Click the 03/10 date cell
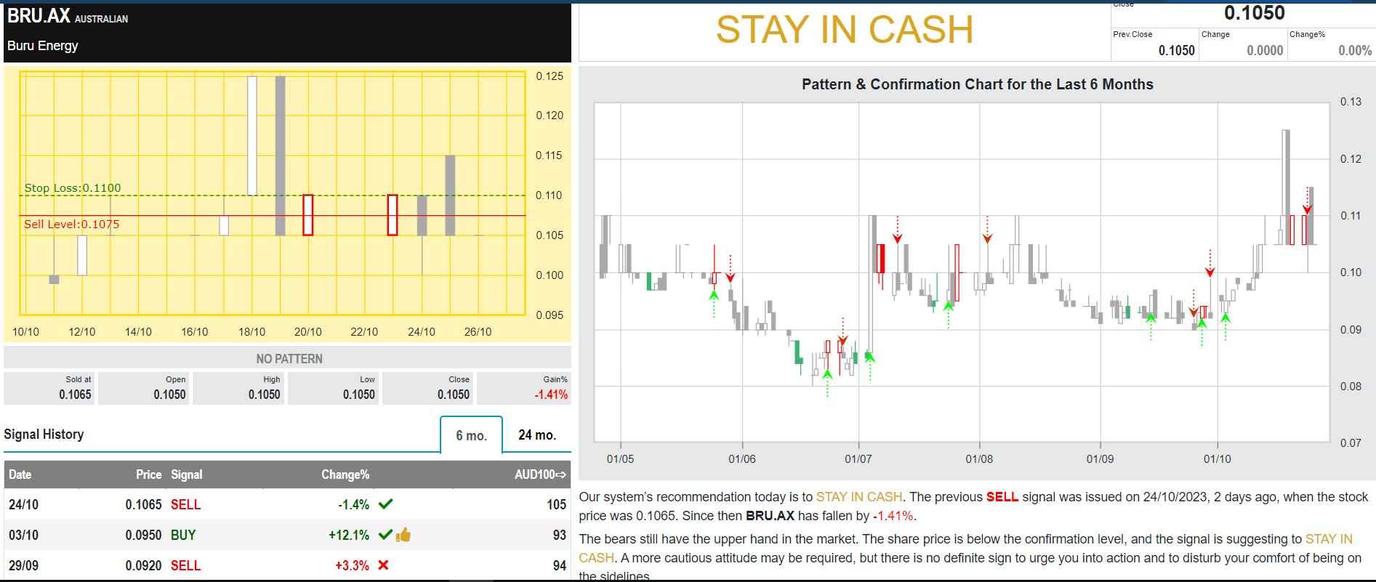Screen dimensions: 1376x582 [x=23, y=535]
